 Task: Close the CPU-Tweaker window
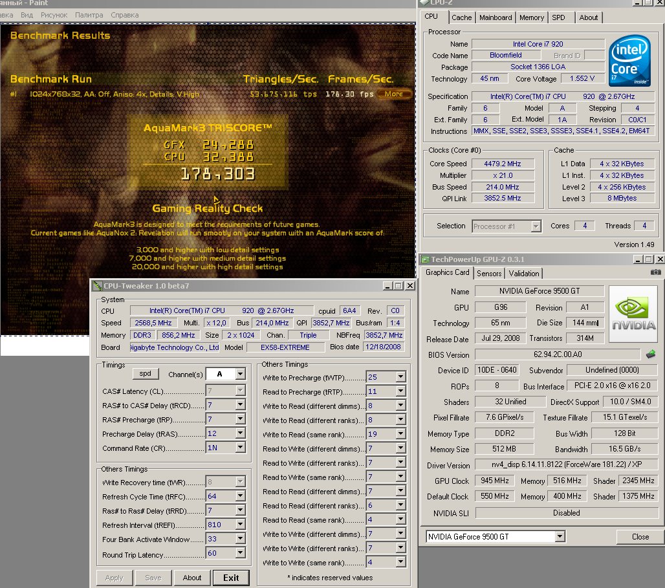click(410, 286)
